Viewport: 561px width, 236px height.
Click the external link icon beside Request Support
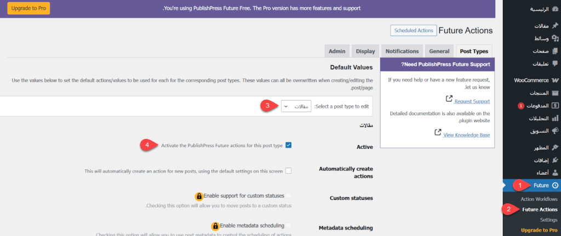coord(449,100)
